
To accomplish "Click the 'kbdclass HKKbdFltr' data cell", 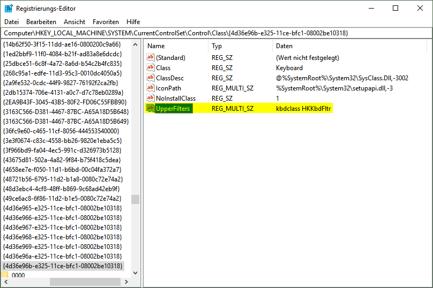I will [303, 109].
